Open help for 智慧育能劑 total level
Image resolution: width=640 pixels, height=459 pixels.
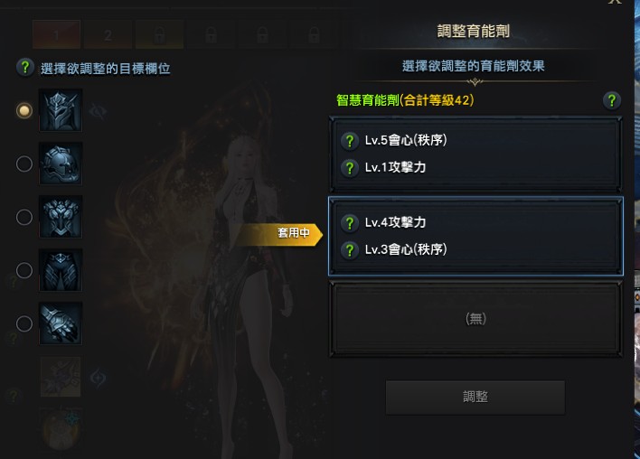611,100
